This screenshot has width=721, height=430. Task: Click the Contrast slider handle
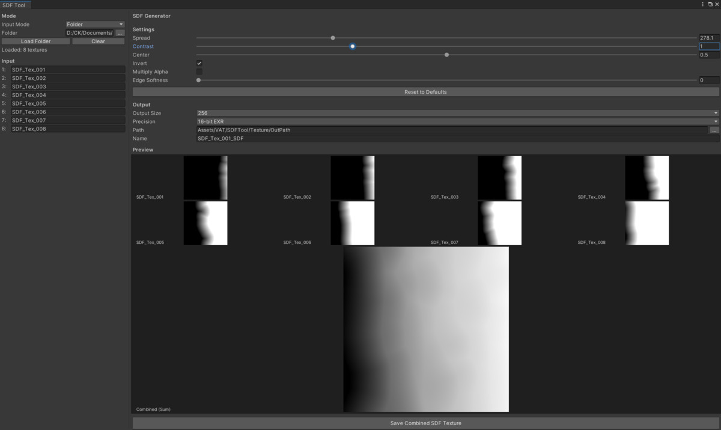[353, 46]
